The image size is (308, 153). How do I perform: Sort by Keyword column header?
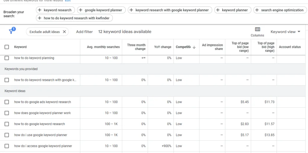pos(20,47)
